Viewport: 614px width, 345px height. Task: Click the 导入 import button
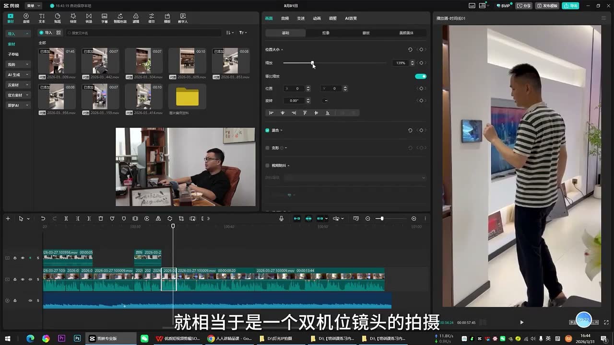point(46,33)
